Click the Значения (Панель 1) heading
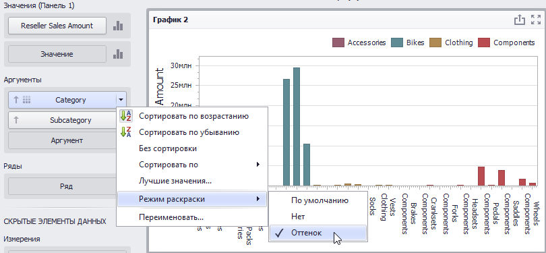Image resolution: width=546 pixels, height=253 pixels. coord(39,5)
